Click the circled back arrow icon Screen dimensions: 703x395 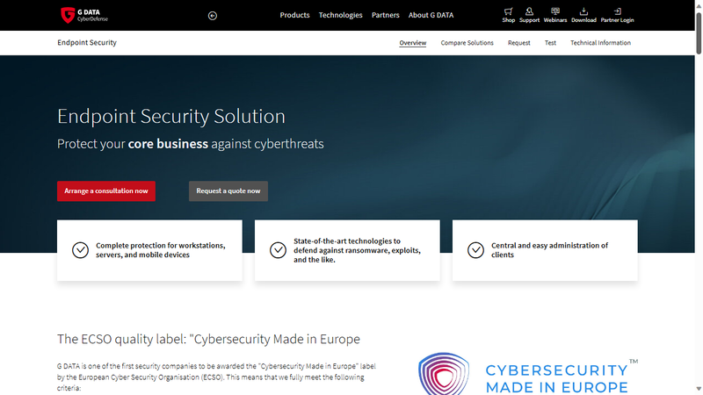tap(213, 16)
